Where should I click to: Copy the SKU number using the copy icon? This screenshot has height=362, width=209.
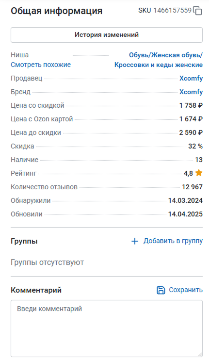coord(197,11)
